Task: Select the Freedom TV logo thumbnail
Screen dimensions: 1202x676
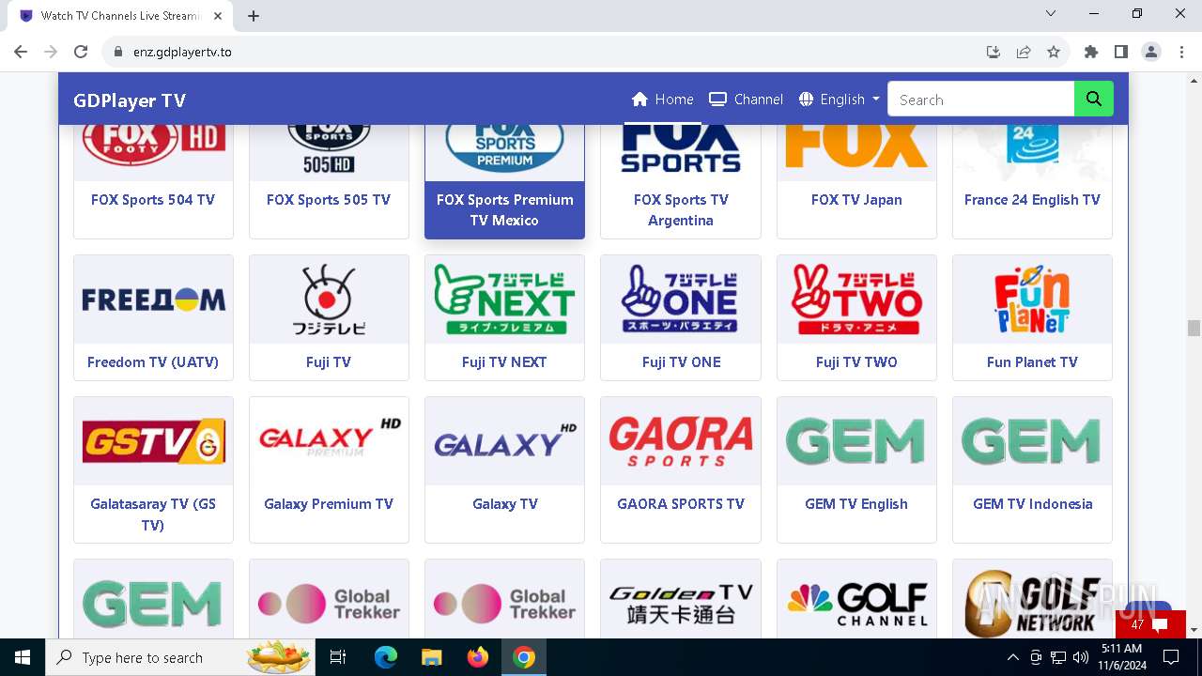Action: pyautogui.click(x=153, y=300)
